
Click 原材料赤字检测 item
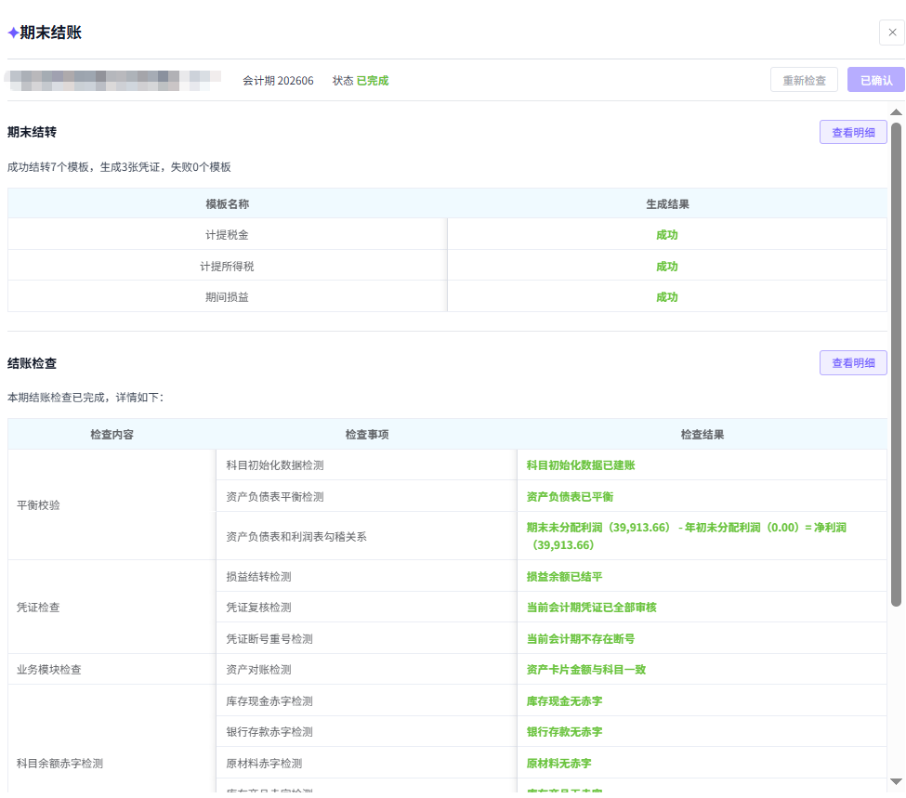(264, 764)
